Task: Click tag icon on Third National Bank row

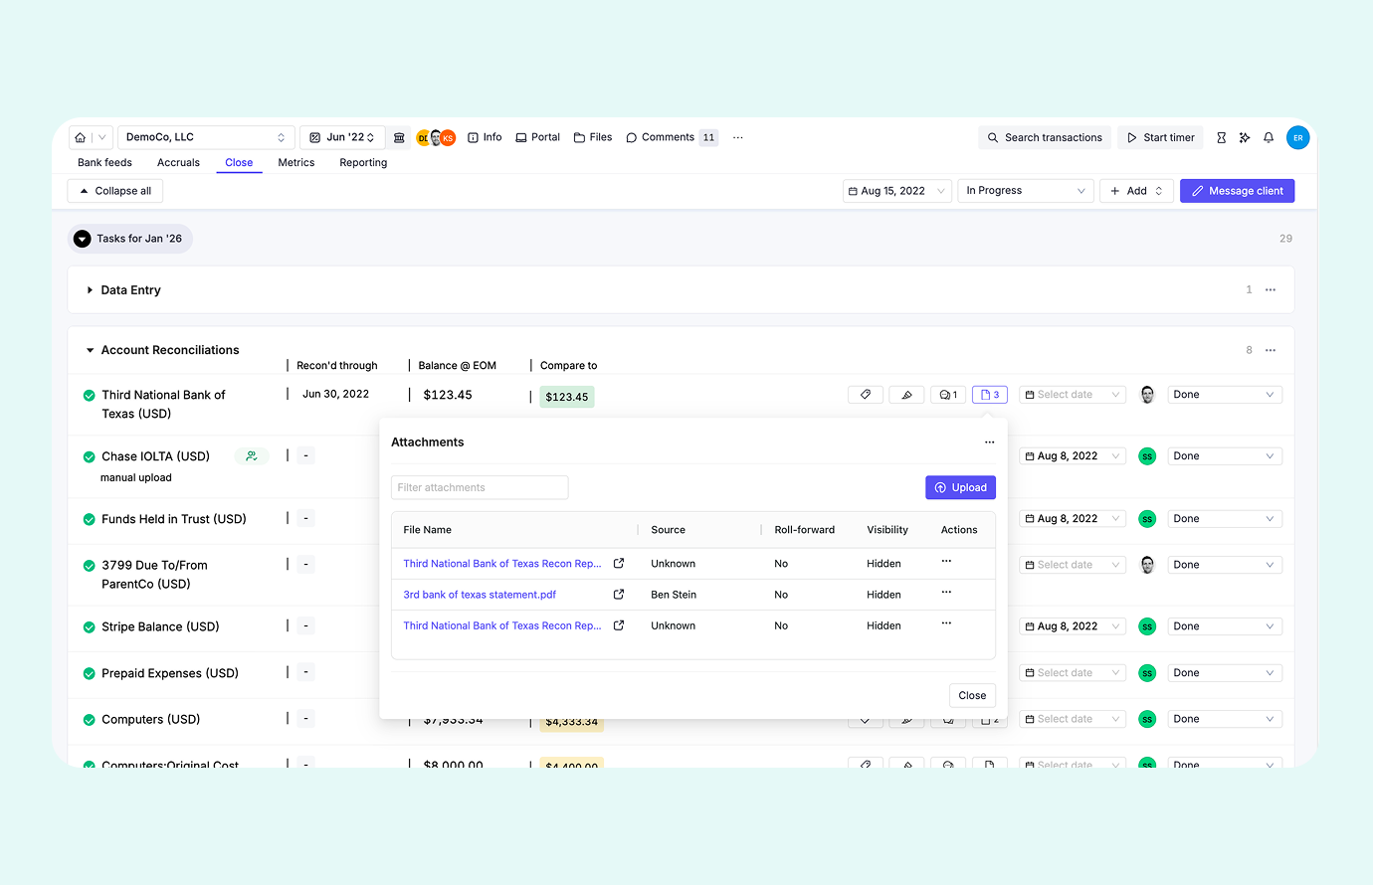Action: [866, 395]
